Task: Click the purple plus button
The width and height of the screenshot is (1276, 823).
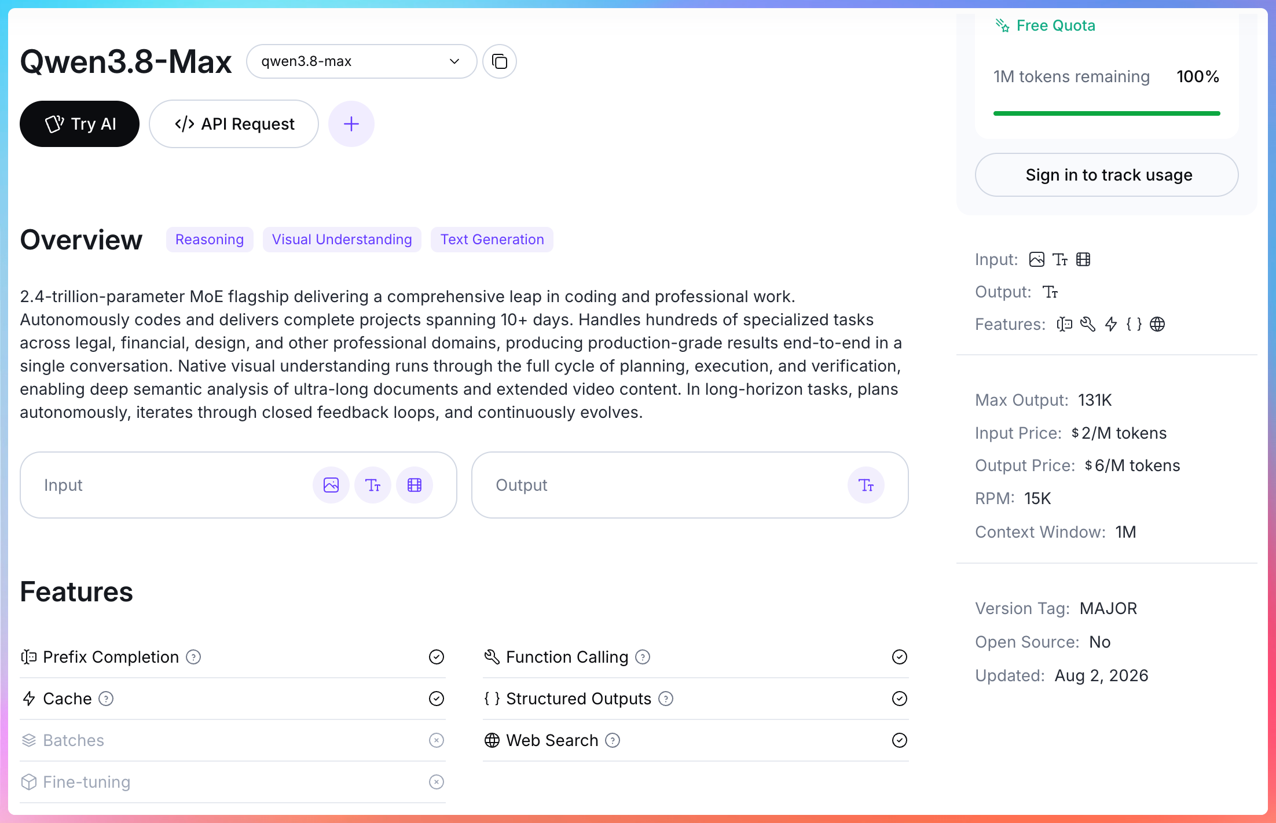Action: point(351,124)
